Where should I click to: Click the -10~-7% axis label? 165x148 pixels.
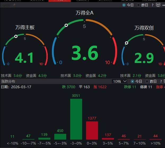pos(28,143)
